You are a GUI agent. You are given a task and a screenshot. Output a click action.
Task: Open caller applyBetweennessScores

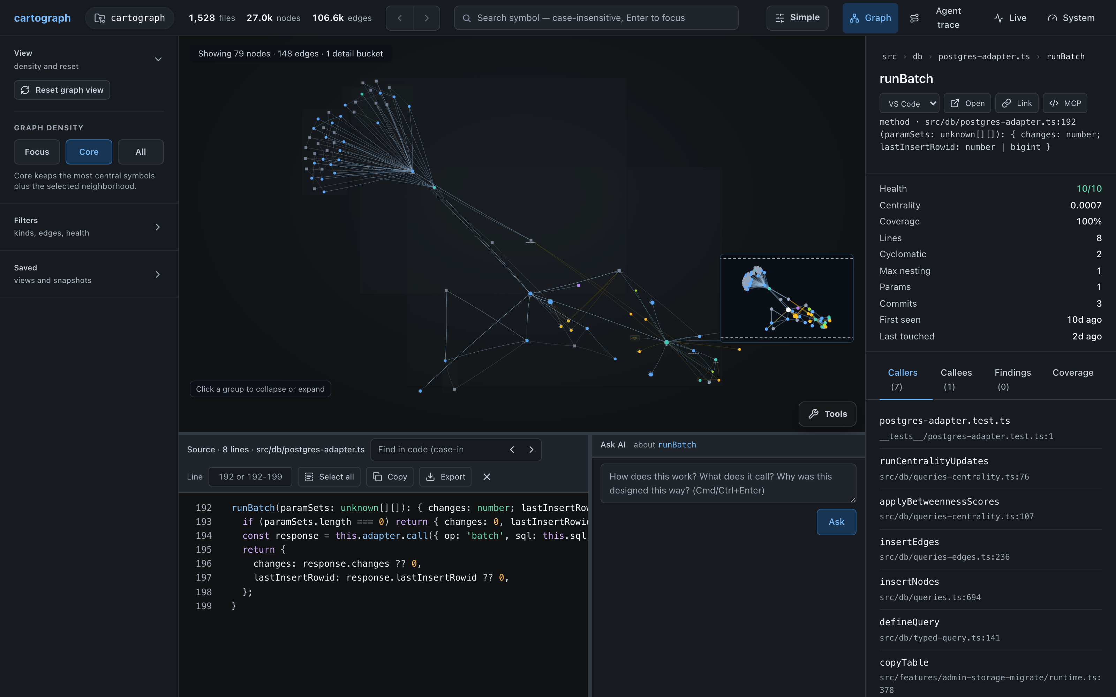[x=990, y=508]
